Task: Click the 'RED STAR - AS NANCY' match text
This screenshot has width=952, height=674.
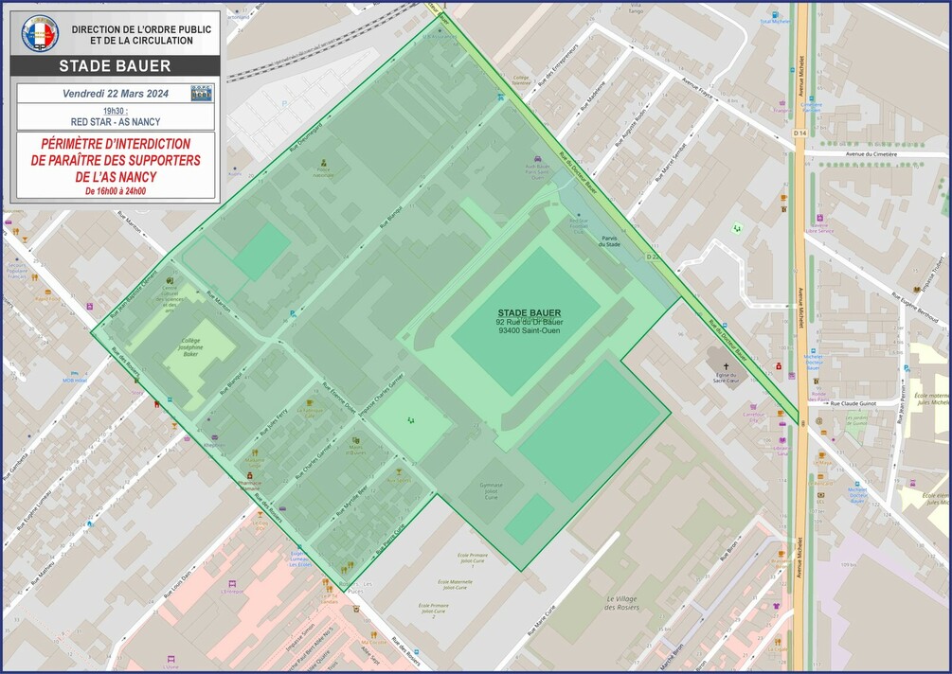Action: tap(116, 122)
